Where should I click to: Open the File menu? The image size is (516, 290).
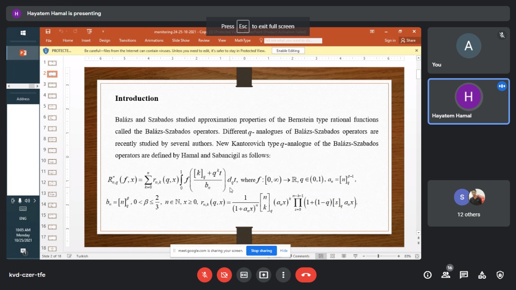click(x=49, y=40)
